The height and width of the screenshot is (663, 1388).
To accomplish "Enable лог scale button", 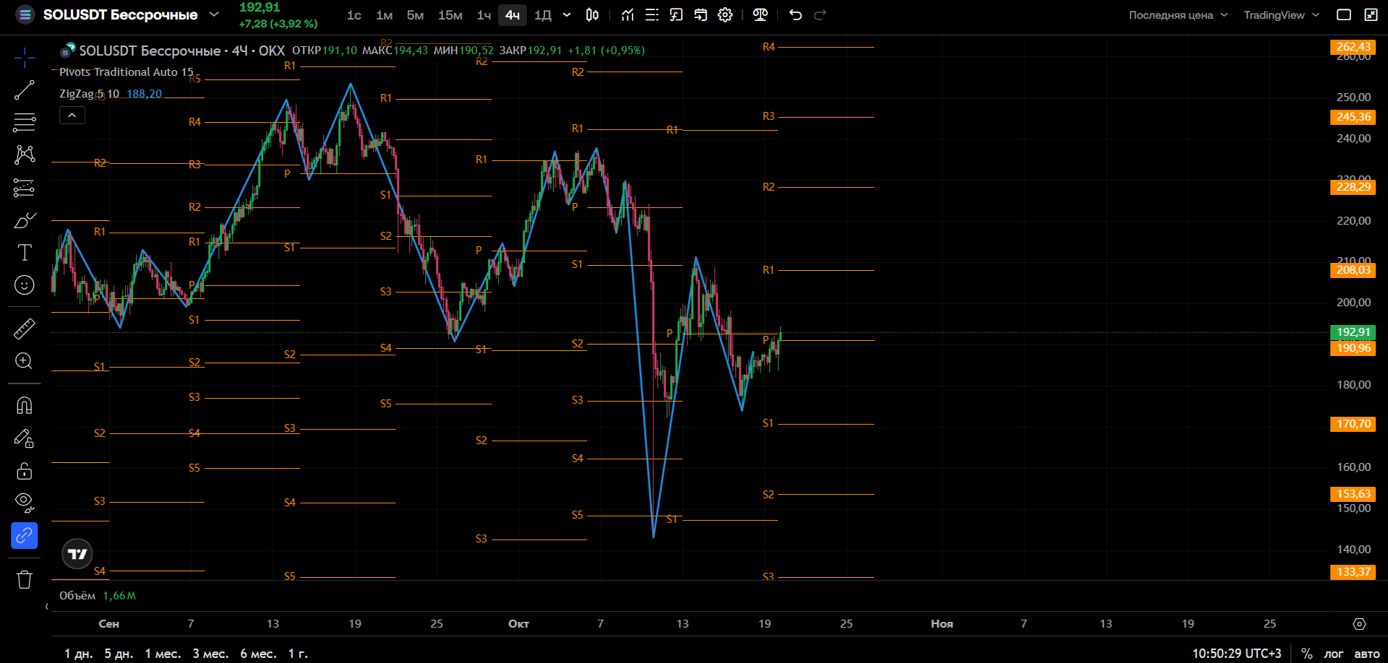I will tap(1333, 654).
